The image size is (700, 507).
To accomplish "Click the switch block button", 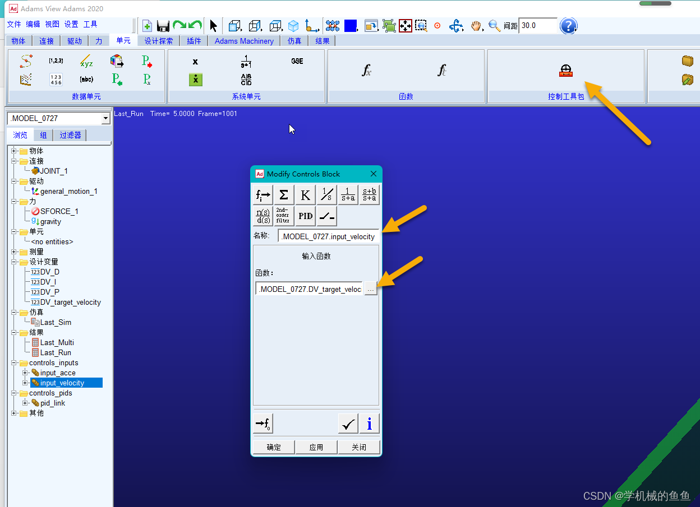I will 326,216.
